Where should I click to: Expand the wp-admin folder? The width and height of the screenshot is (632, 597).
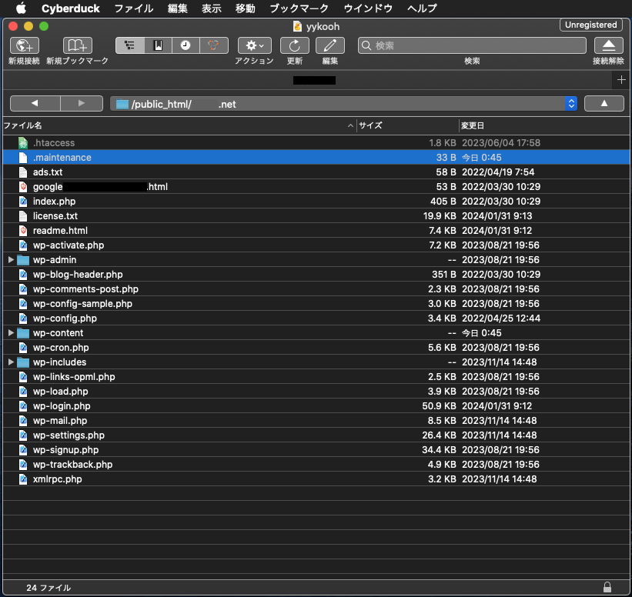click(x=11, y=260)
